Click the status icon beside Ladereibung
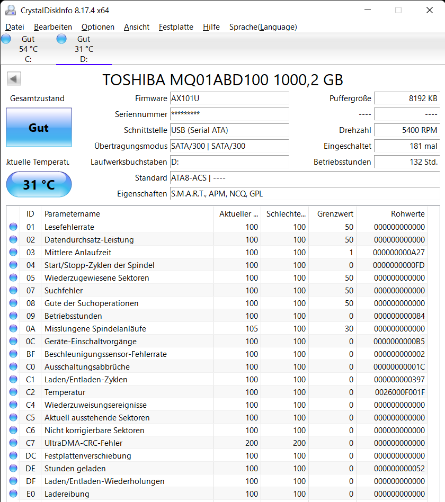The width and height of the screenshot is (445, 502). pyautogui.click(x=12, y=494)
